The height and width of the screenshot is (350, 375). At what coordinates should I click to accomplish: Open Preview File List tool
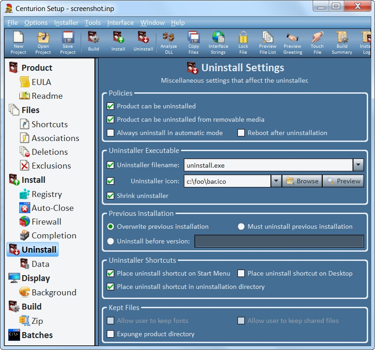coord(268,43)
